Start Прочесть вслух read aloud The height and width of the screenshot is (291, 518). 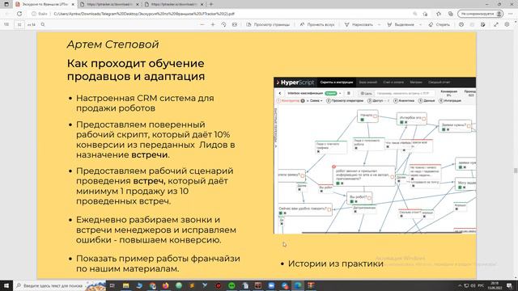coord(316,24)
